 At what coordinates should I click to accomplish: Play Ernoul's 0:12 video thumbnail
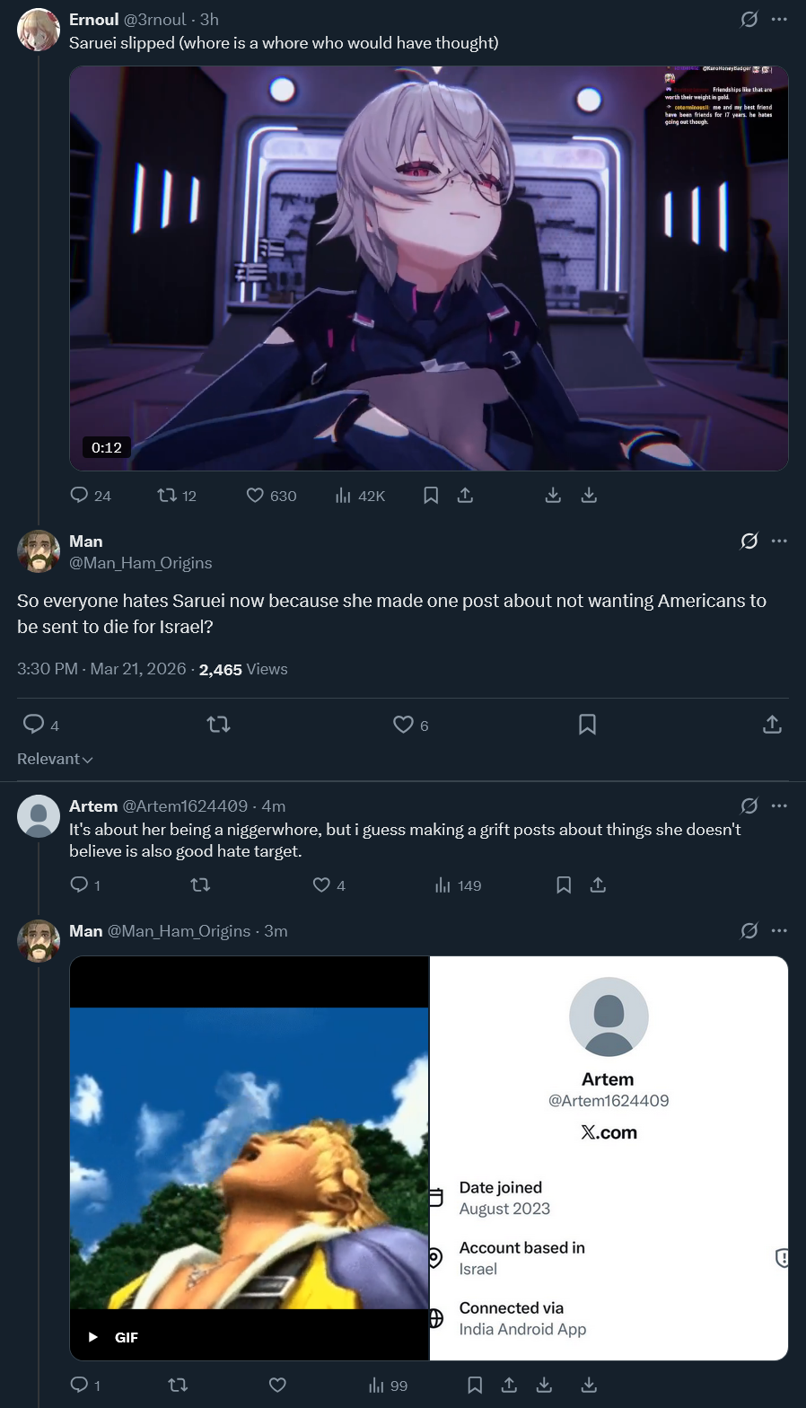click(x=429, y=268)
